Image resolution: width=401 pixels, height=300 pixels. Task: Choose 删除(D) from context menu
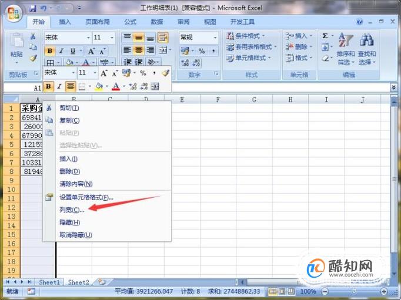[107, 171]
